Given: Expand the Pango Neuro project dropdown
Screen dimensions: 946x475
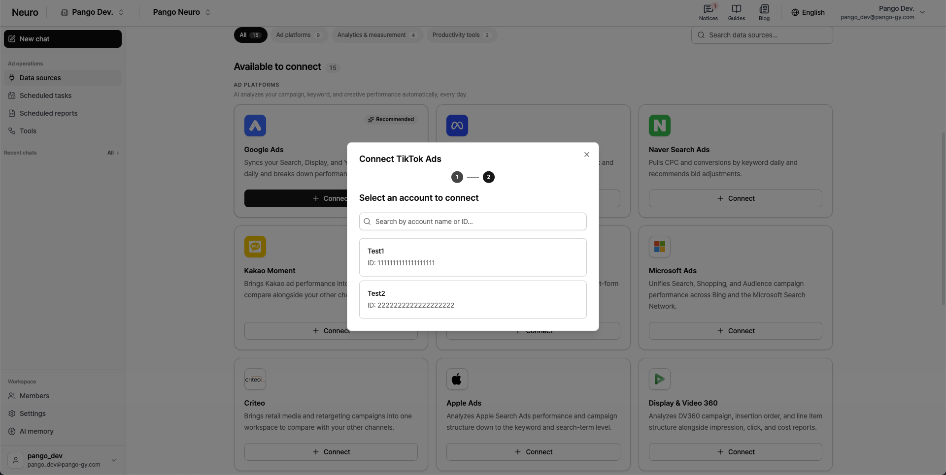Looking at the screenshot, I should [181, 12].
